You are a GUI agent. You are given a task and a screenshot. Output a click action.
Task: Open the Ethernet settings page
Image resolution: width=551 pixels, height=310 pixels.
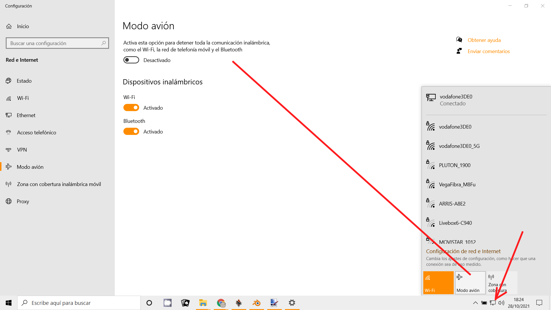coord(26,115)
